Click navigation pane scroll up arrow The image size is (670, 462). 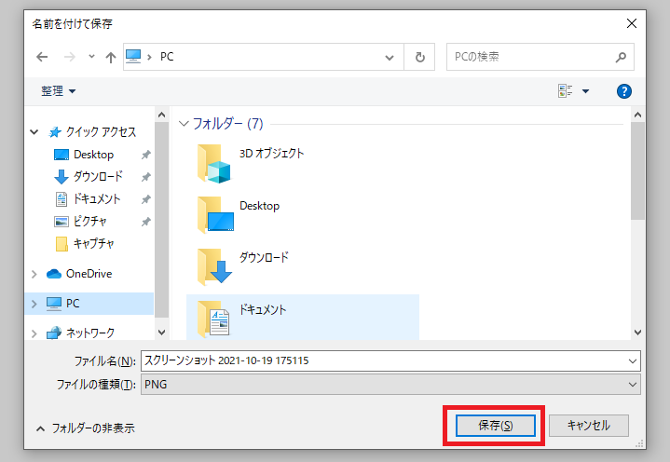pos(161,115)
